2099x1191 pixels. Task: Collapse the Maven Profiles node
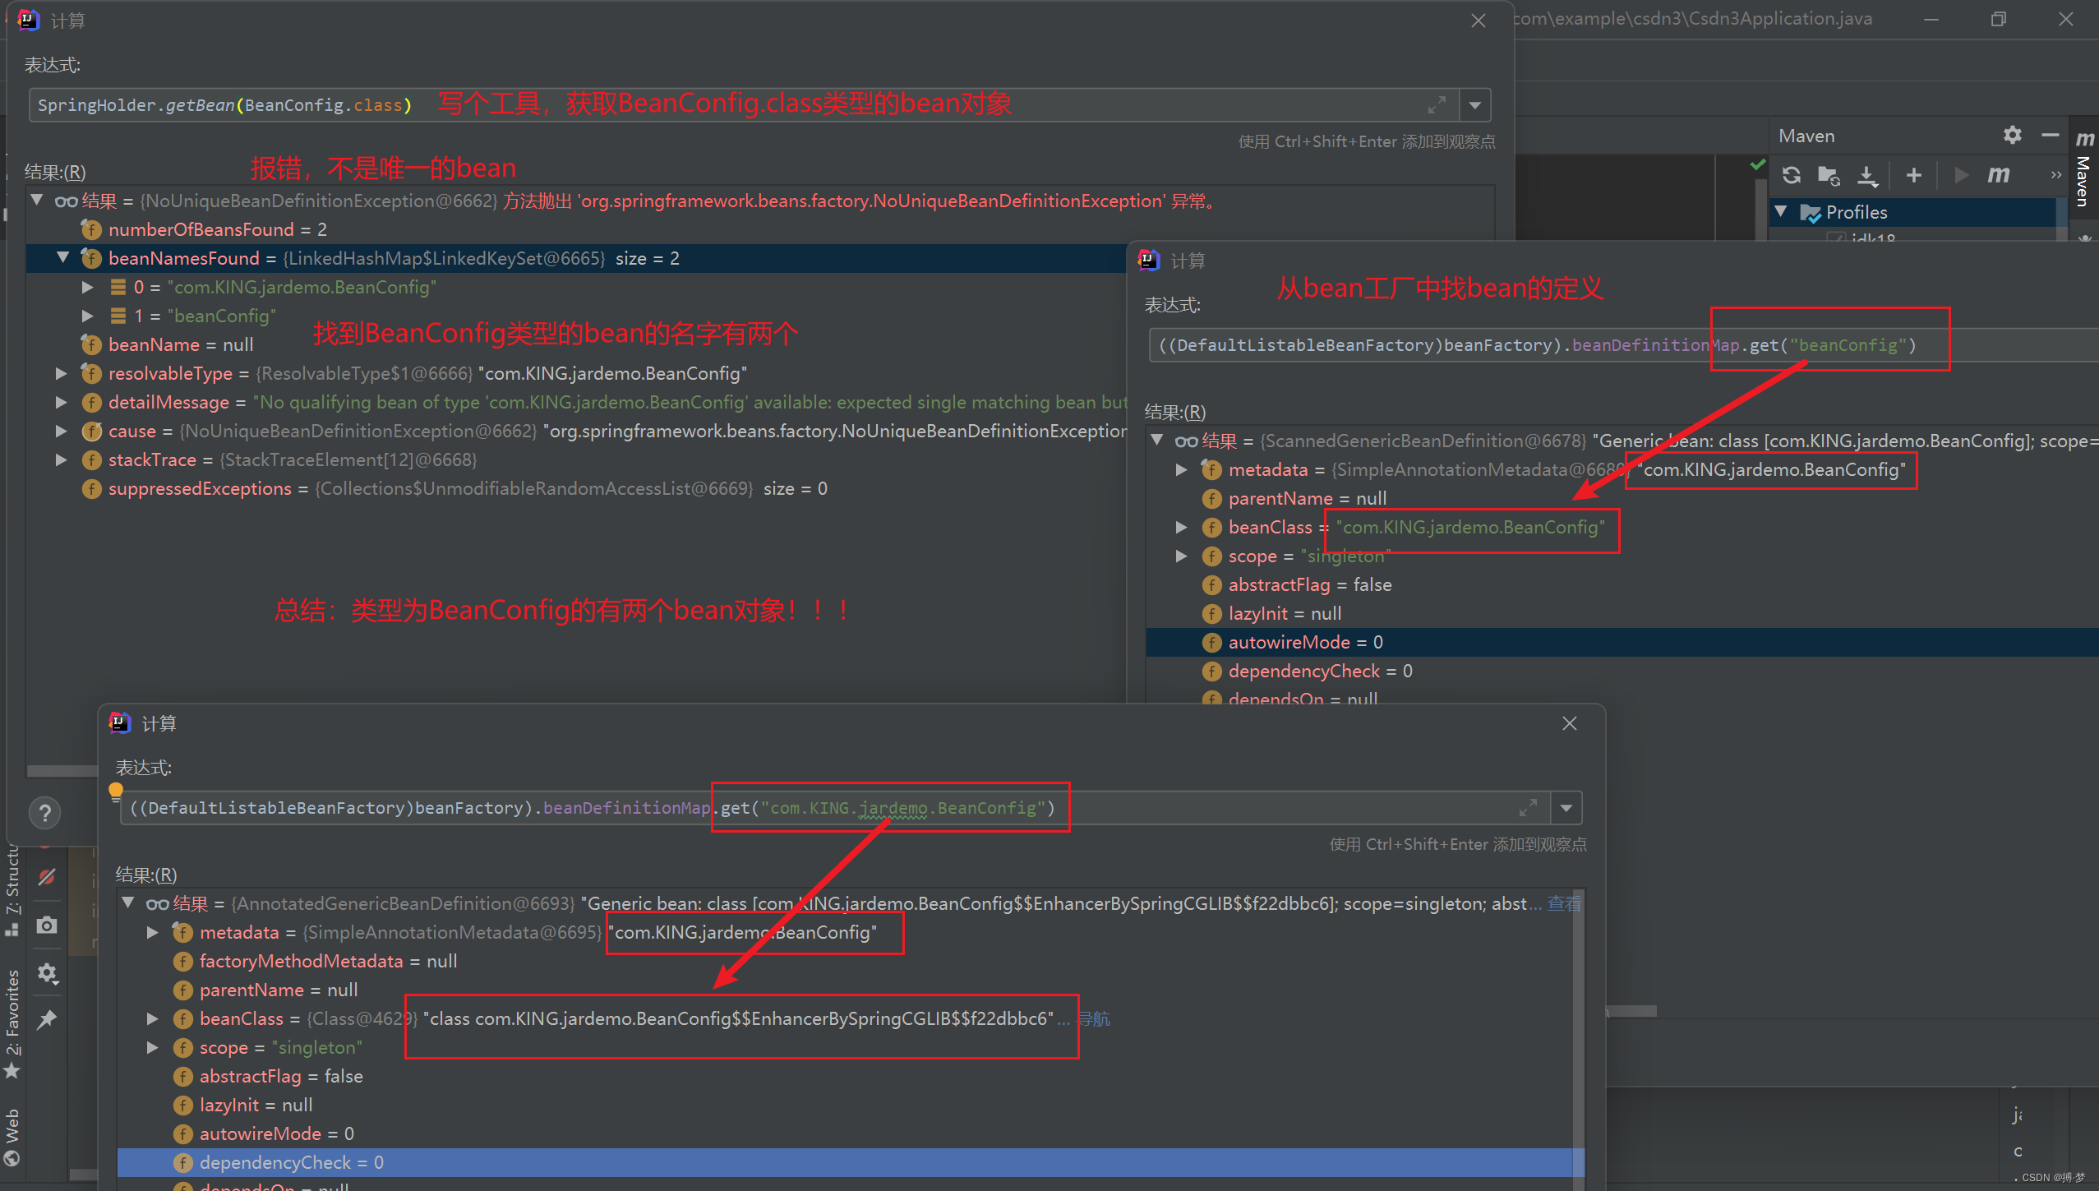pos(1781,211)
